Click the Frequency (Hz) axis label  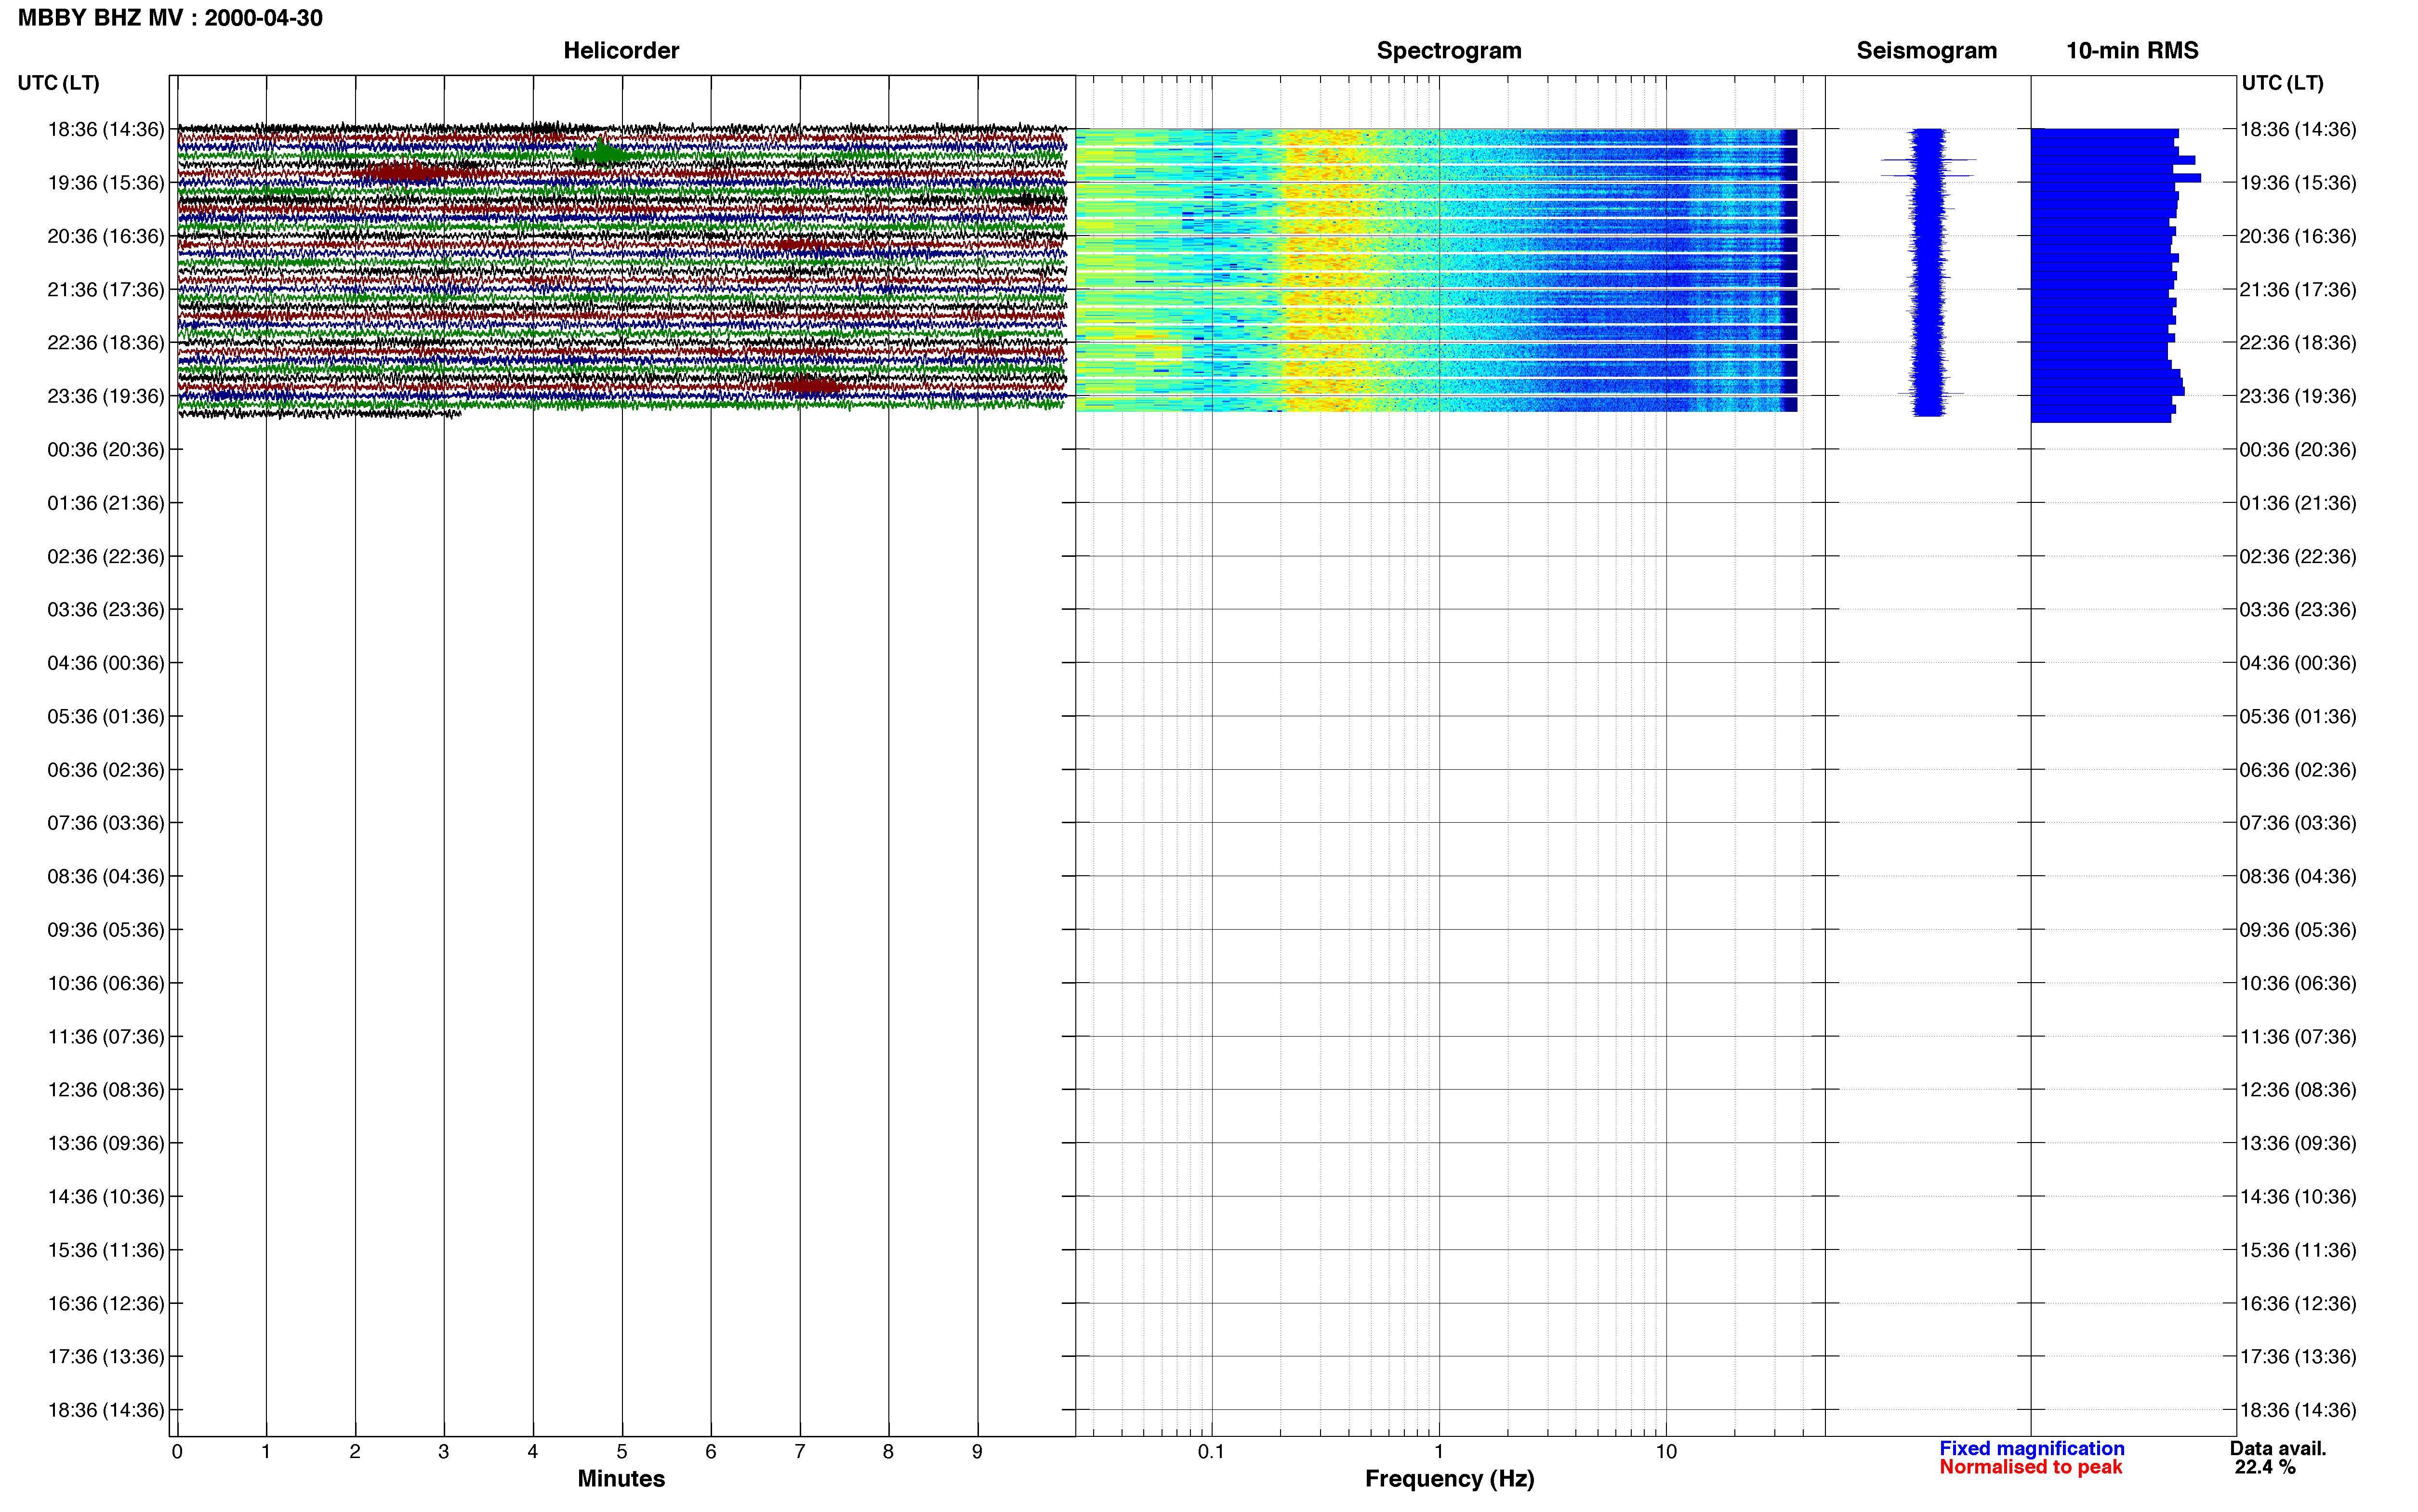coord(1449,1479)
